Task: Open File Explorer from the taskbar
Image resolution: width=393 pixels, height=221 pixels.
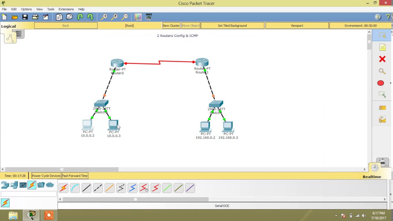Action: [13, 215]
